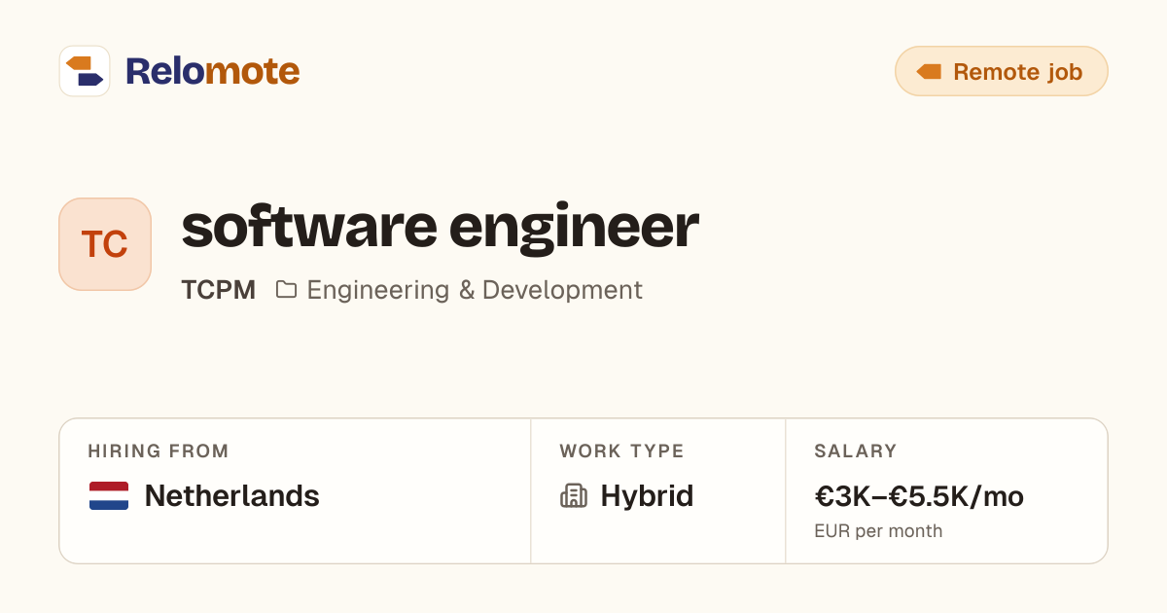
Task: Click the WORK TYPE label
Action: (621, 451)
